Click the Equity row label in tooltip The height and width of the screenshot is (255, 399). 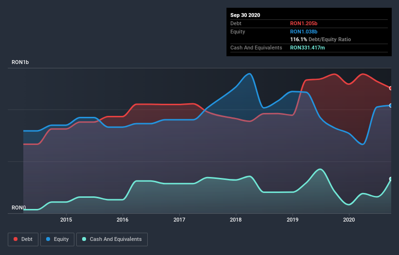238,32
